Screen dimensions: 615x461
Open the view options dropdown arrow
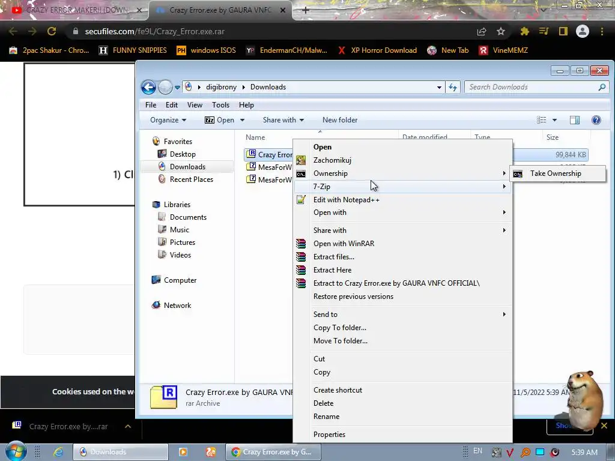554,120
